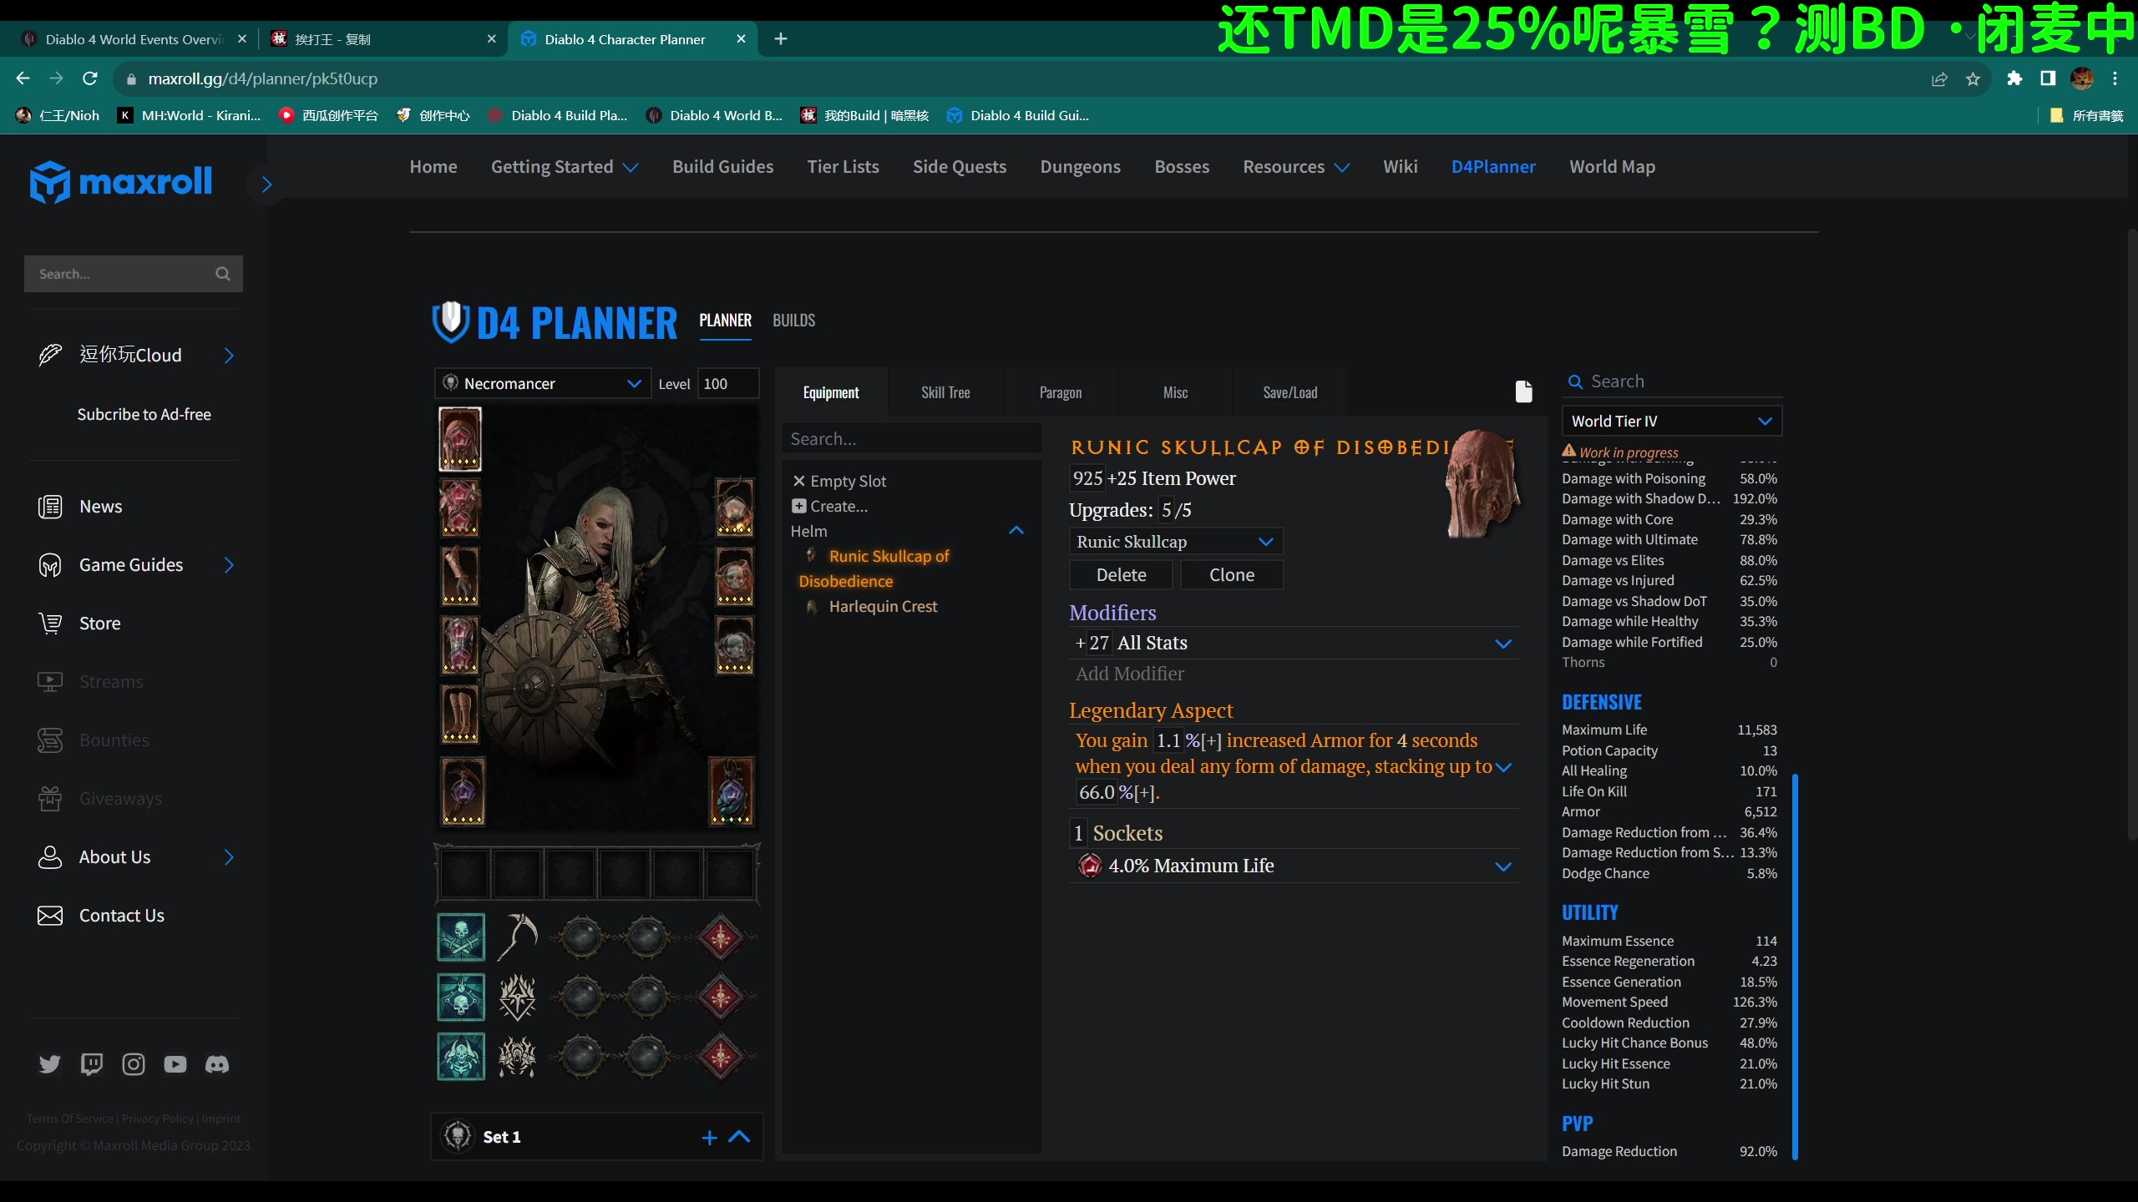The width and height of the screenshot is (2138, 1202).
Task: Switch to Diablo 4 World Events browser tab
Action: click(134, 39)
